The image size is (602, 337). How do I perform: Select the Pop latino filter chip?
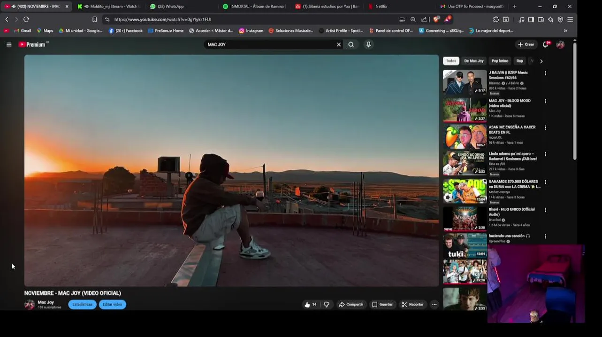click(500, 61)
